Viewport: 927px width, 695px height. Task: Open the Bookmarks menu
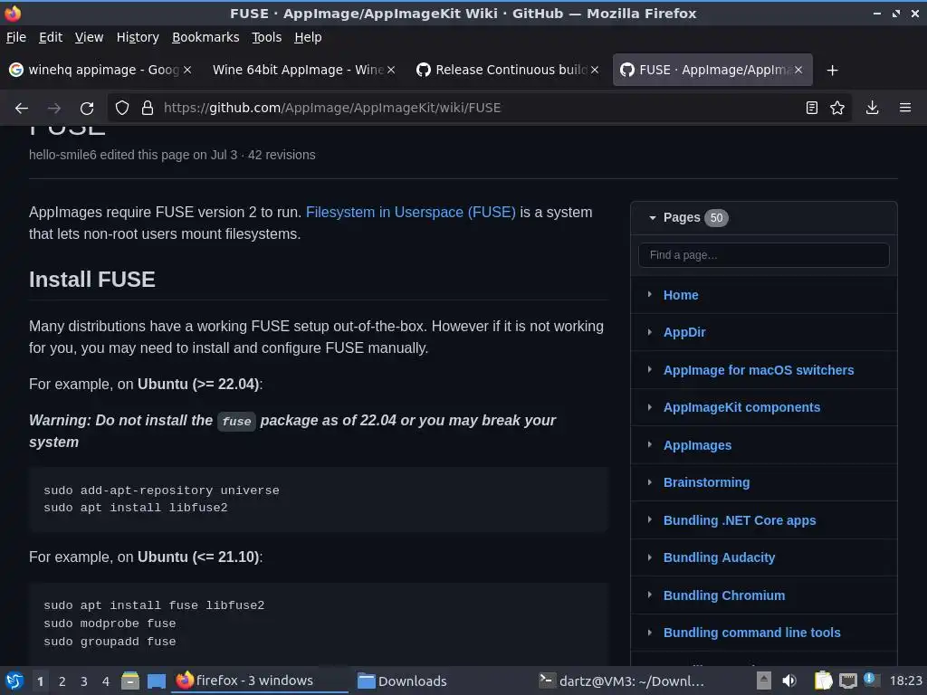pos(205,37)
